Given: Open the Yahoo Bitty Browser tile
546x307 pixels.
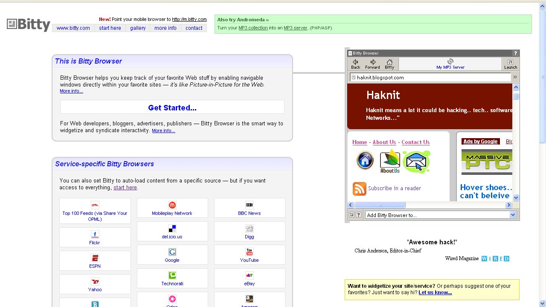Looking at the screenshot, I should (95, 284).
